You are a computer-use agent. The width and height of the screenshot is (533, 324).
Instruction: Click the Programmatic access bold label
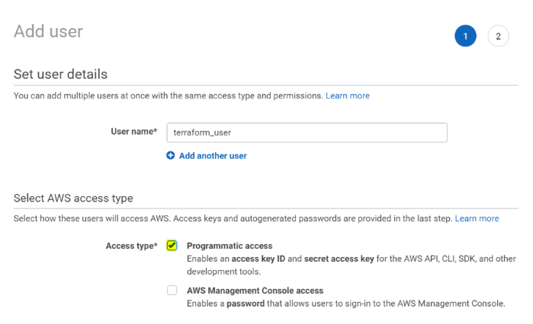tap(230, 246)
